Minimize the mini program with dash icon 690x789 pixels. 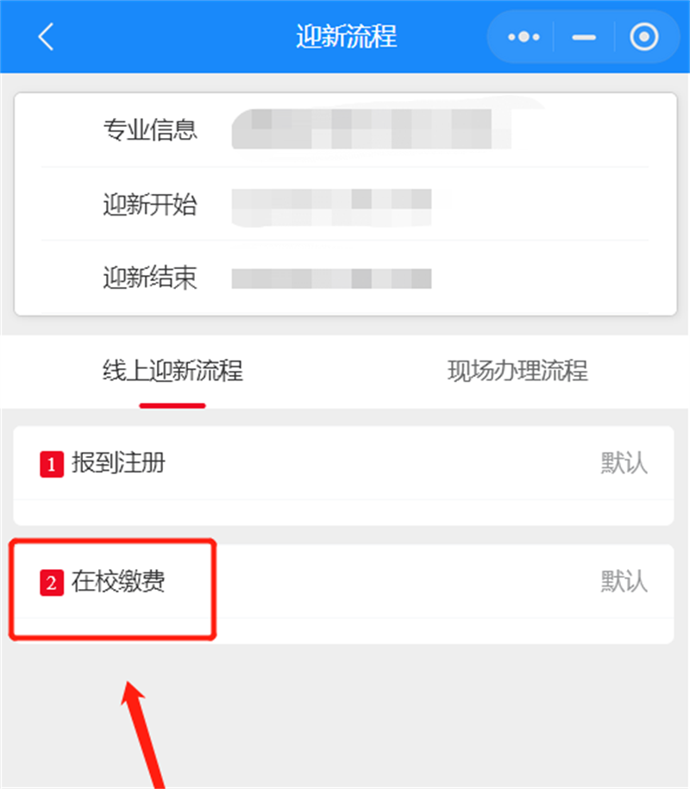point(584,37)
